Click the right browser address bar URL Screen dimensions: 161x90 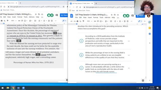click(x=110, y=7)
